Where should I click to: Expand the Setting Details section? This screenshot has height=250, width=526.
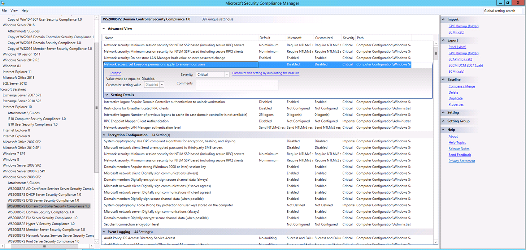[107, 95]
